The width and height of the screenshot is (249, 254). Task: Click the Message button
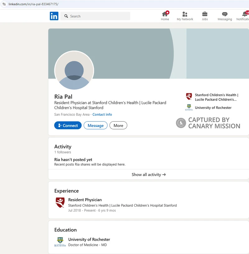click(96, 125)
